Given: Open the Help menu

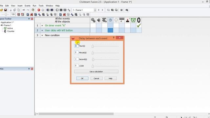Looking at the screenshot, I should [57, 6].
